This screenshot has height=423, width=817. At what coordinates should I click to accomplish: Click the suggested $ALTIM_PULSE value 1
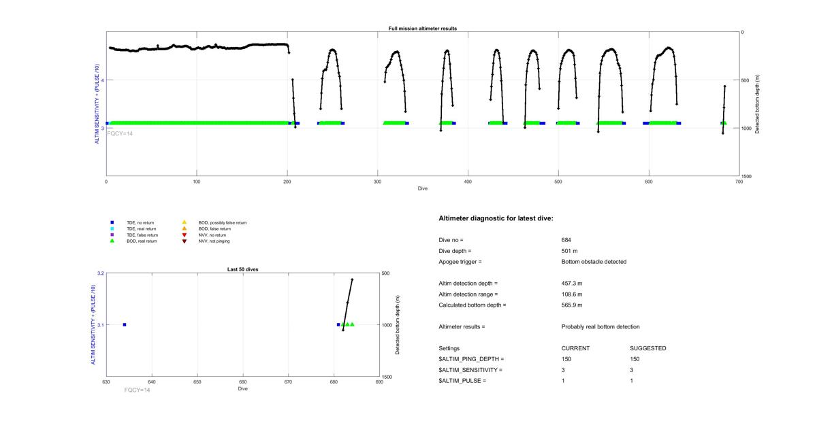(x=632, y=381)
